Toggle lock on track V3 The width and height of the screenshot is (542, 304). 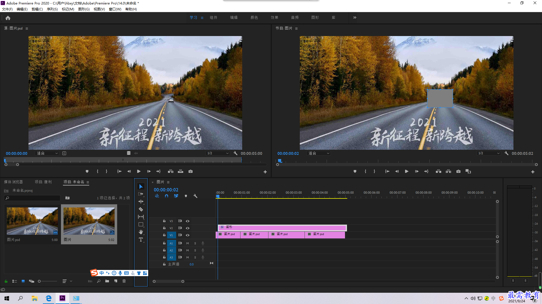coord(164,221)
